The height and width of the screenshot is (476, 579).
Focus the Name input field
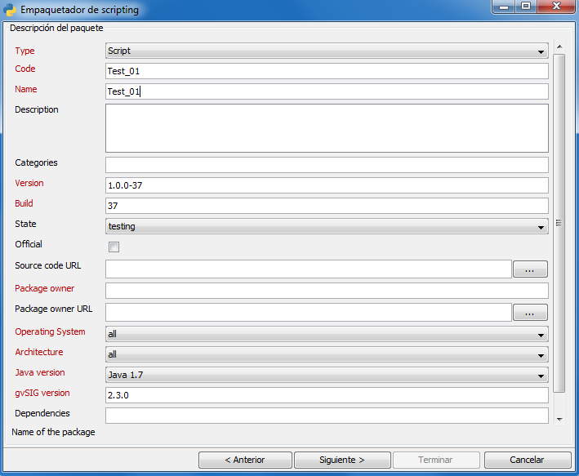pos(327,91)
